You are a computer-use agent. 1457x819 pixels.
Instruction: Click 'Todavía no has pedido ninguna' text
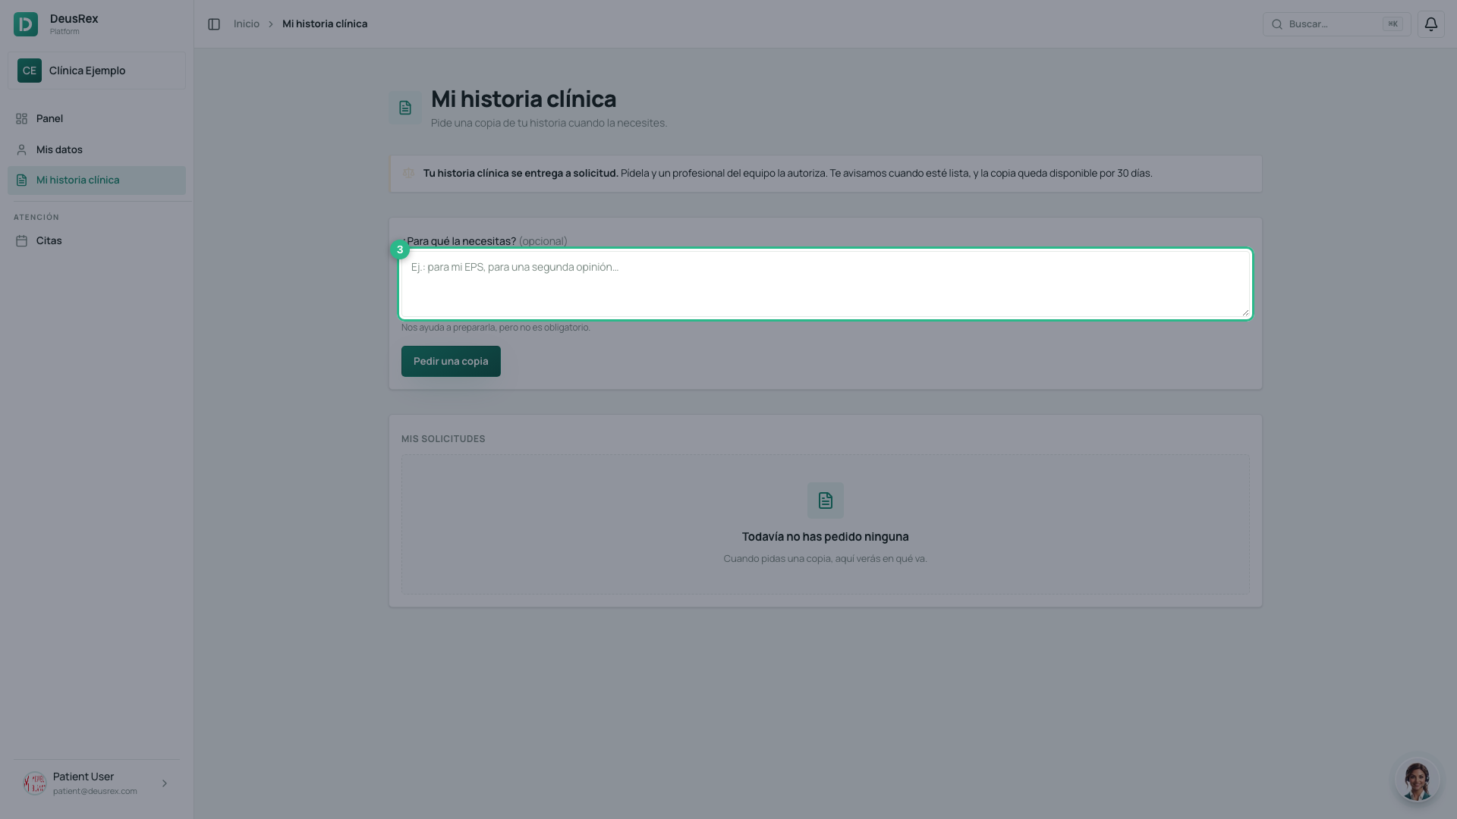825,537
